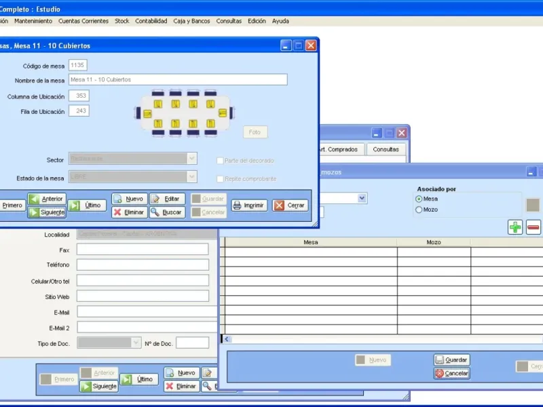
Task: Open Caja y Bancos menu
Action: (191, 21)
